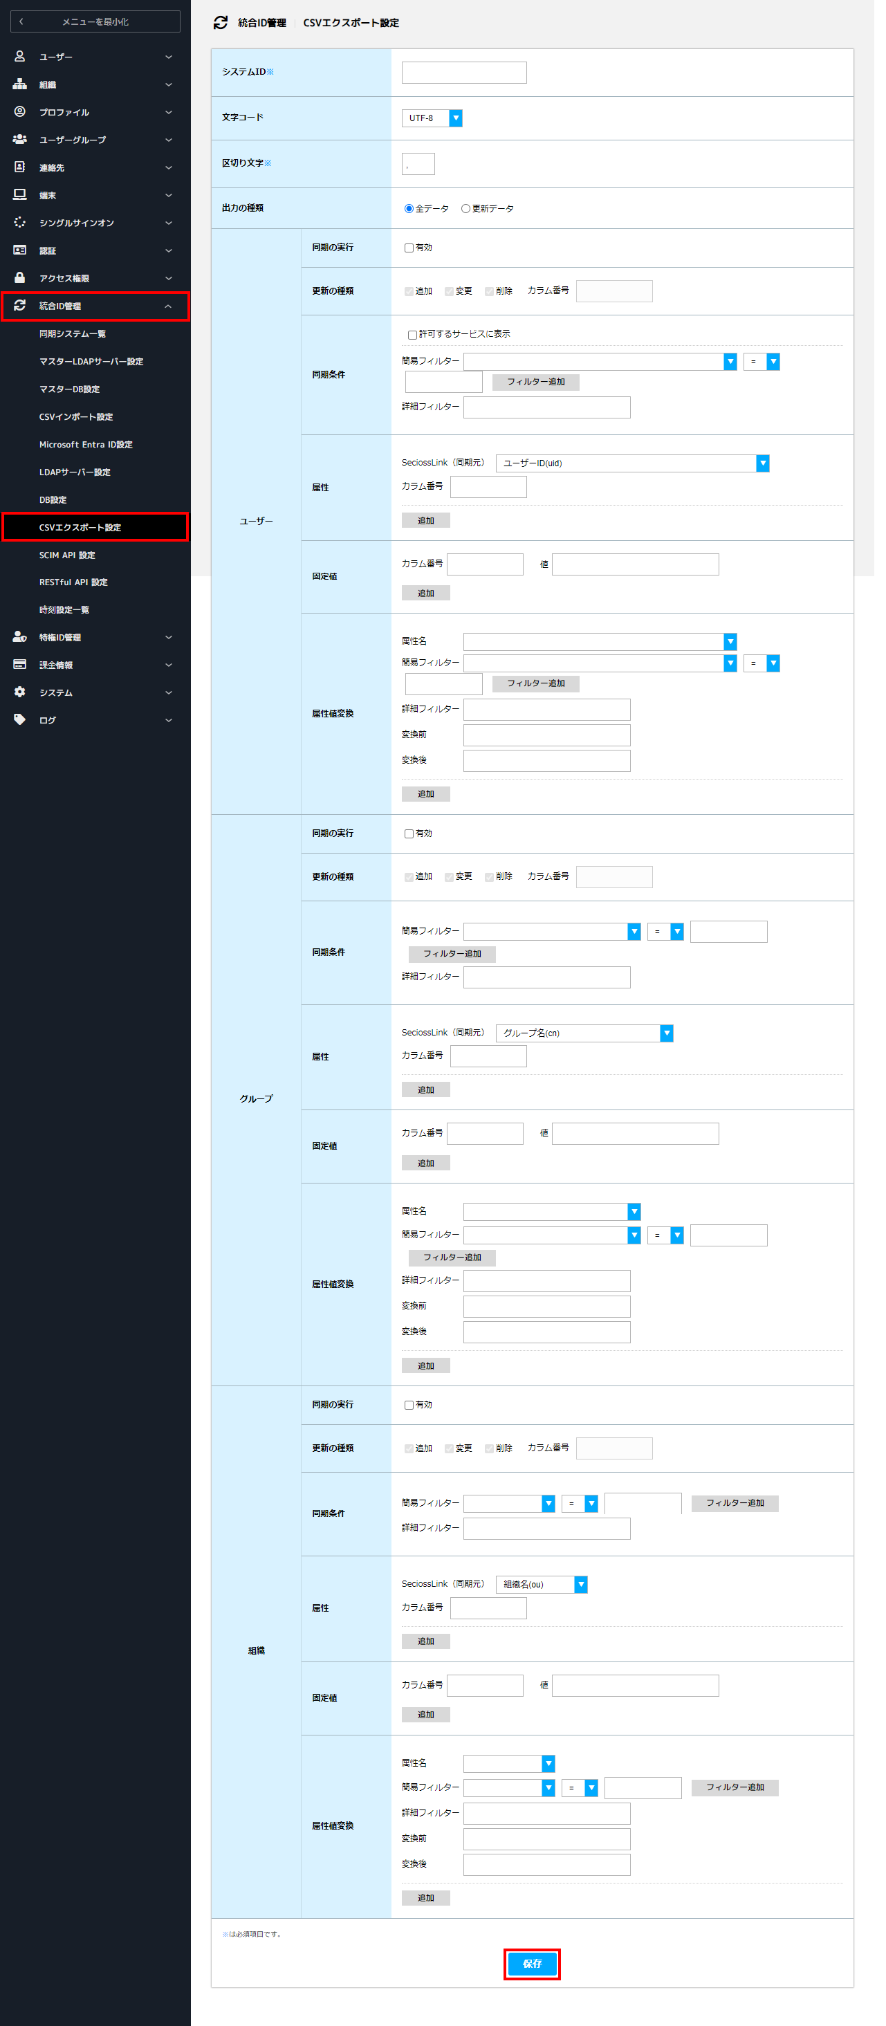Click フィルター追加 in 組織 同期条件
This screenshot has height=2026, width=886.
[735, 1504]
